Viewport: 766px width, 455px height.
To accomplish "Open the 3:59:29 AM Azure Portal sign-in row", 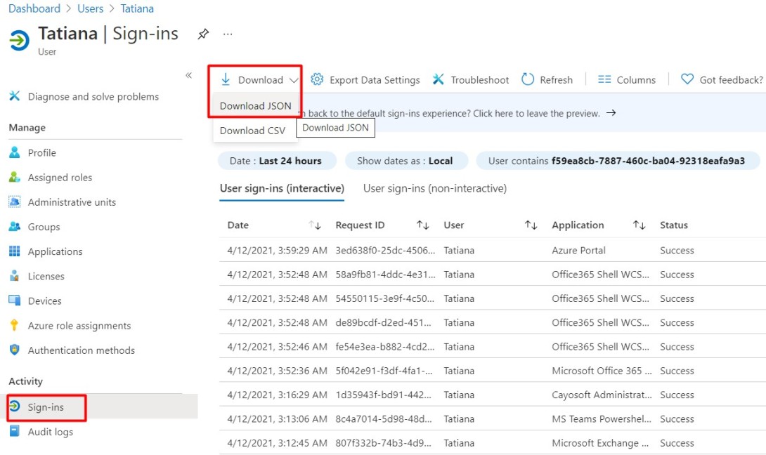I will 493,250.
